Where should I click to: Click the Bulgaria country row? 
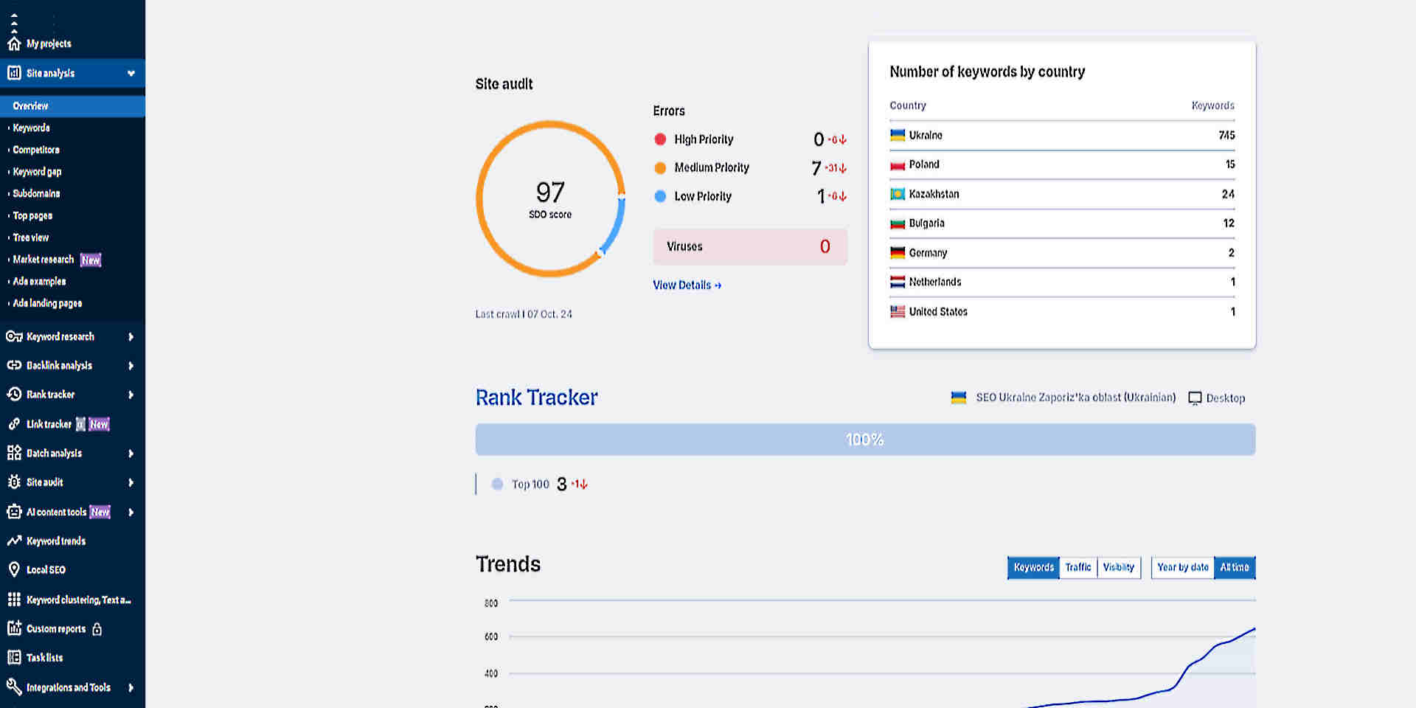coord(1062,223)
